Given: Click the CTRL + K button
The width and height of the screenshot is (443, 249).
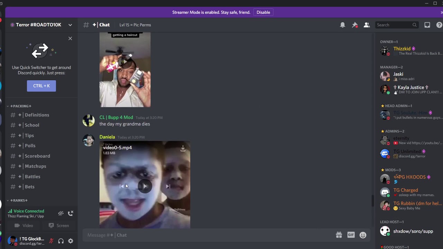Looking at the screenshot, I should click(41, 86).
